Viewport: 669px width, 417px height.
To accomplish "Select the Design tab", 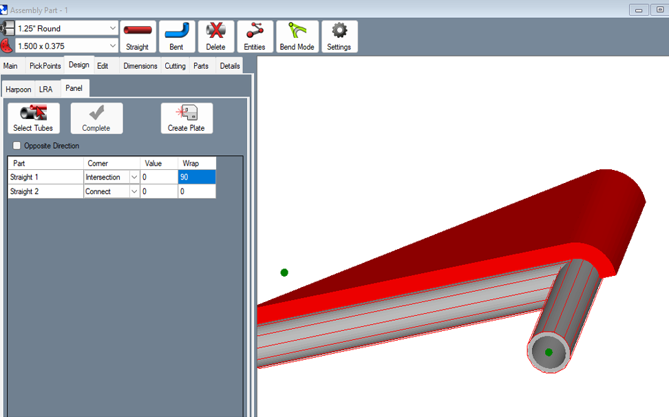I will (79, 65).
